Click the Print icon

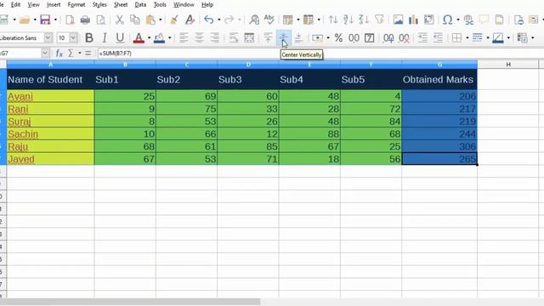pyautogui.click(x=85, y=20)
